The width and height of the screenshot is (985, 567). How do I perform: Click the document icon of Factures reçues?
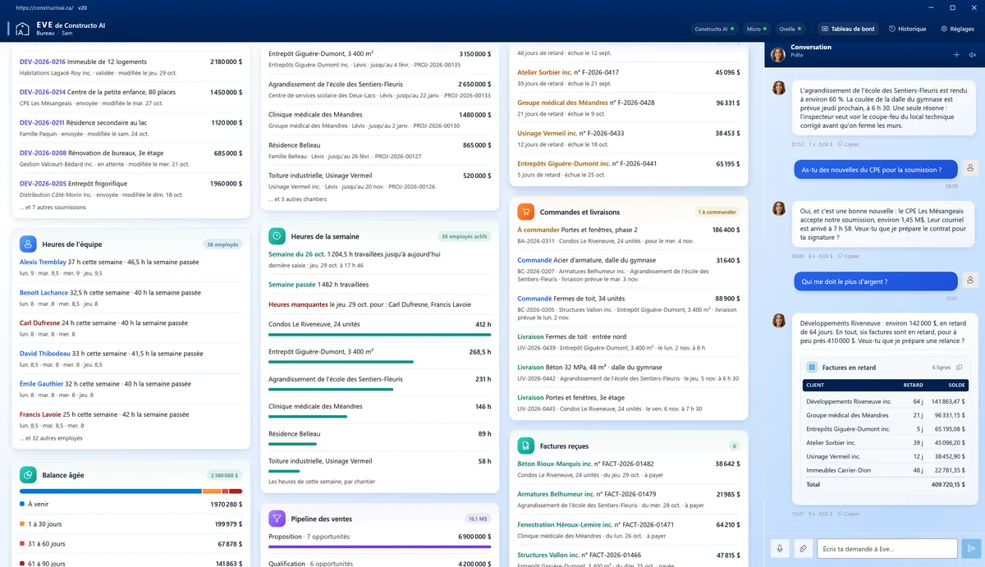(x=526, y=446)
